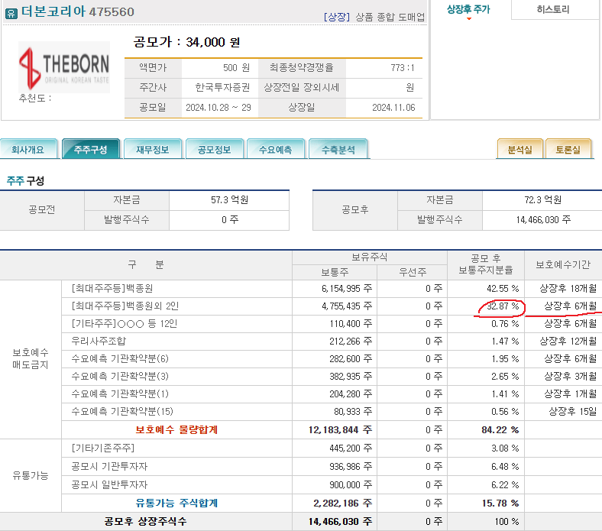The image size is (602, 531).
Task: Click the 15.78 % float total percentage
Action: click(x=500, y=503)
